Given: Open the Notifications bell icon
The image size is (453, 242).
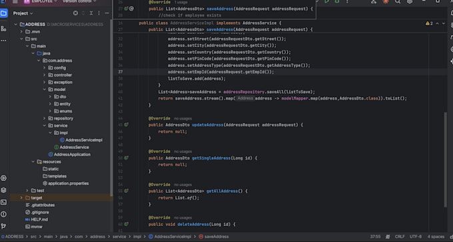Looking at the screenshot, I should [451, 13].
